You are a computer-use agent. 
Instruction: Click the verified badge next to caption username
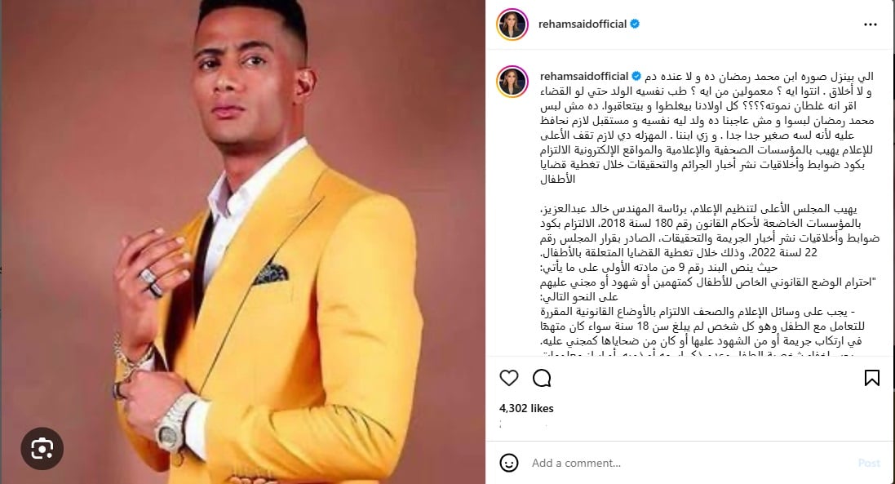coord(636,76)
